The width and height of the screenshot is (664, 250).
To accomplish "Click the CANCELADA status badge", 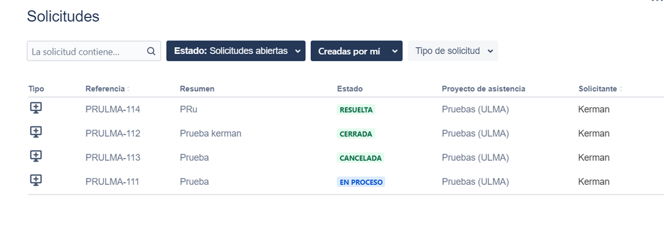I will 361,158.
